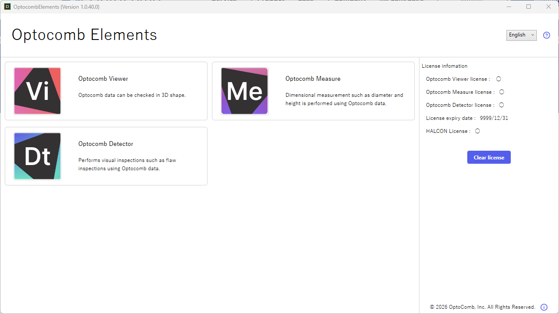Open help via the question mark icon
The width and height of the screenshot is (559, 314).
pos(547,35)
